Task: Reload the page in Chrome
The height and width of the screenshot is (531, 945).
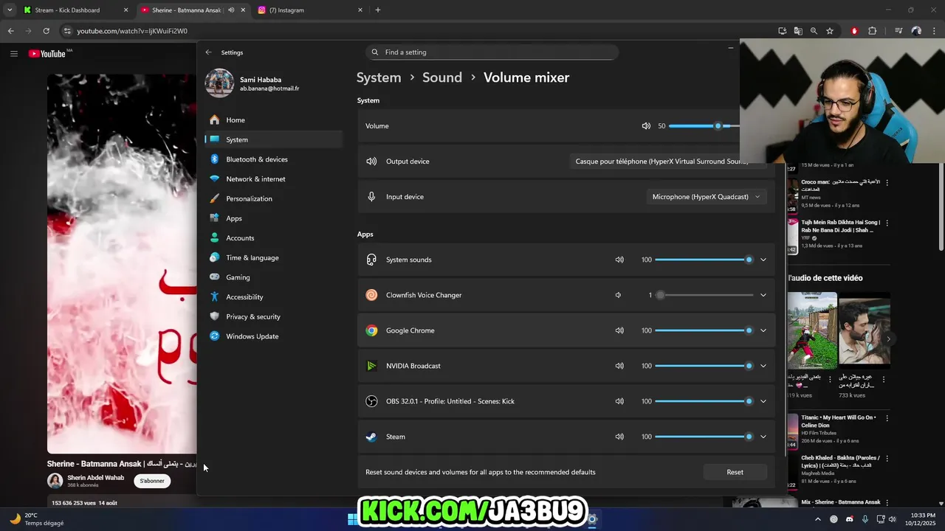Action: 46,31
